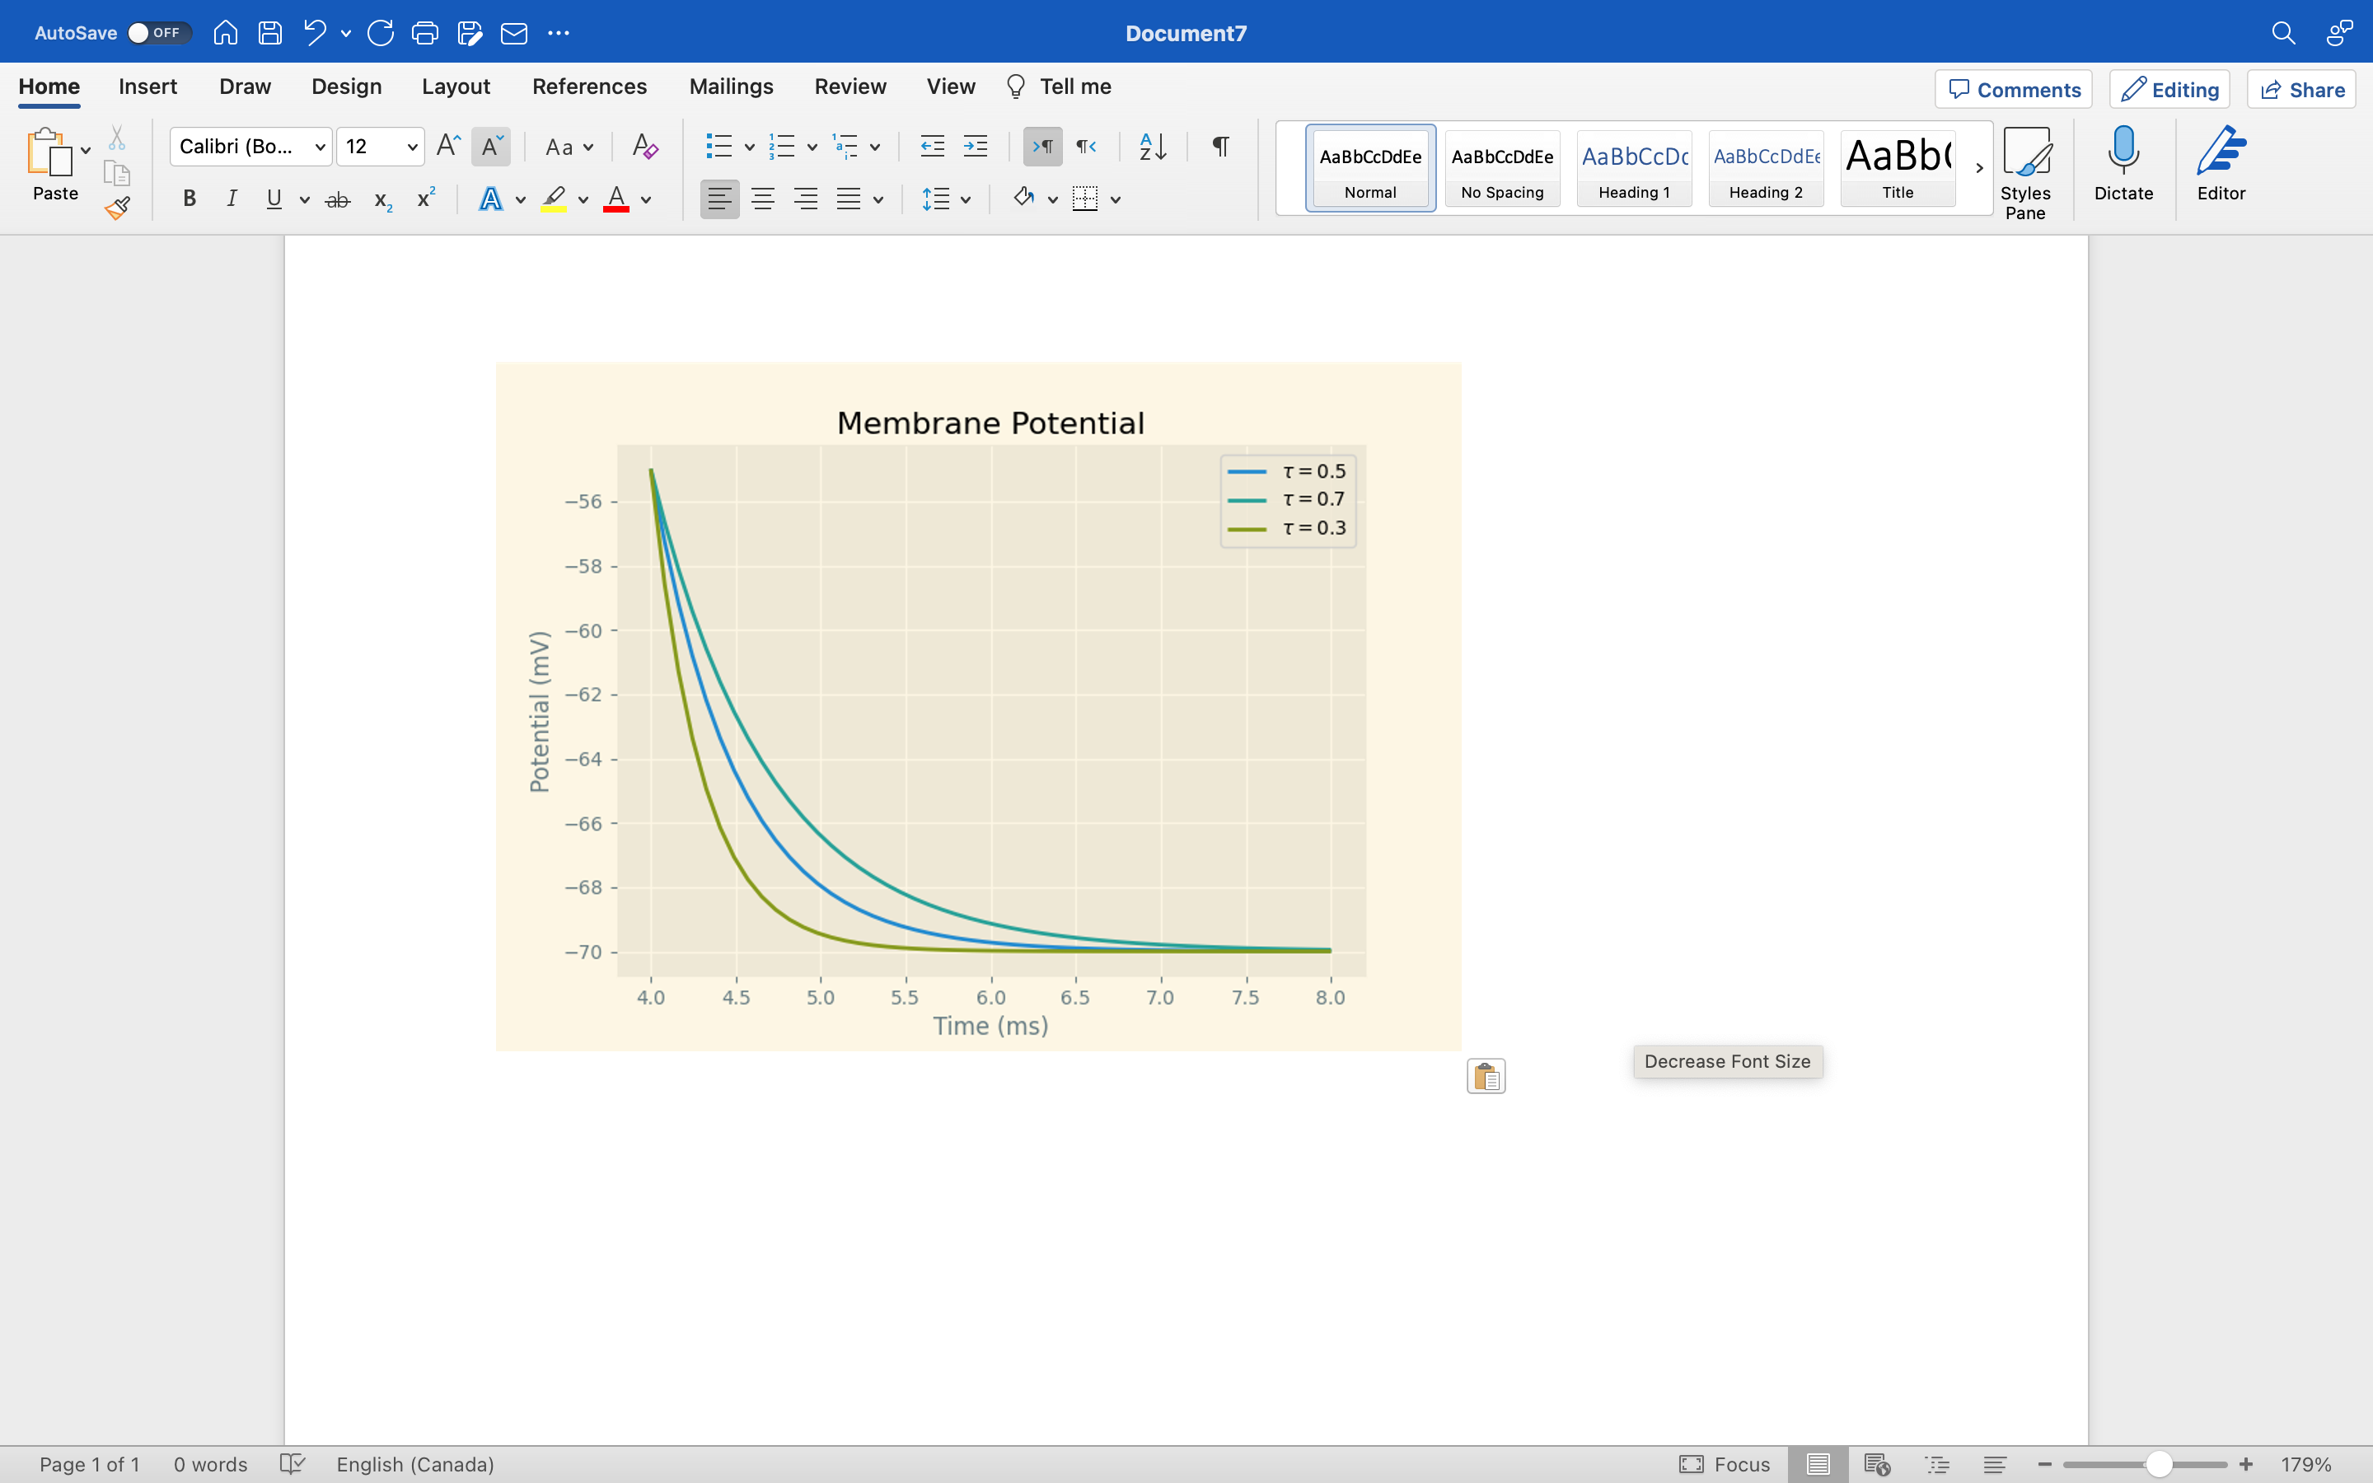Toggle bold formatting
The image size is (2373, 1483).
click(190, 199)
